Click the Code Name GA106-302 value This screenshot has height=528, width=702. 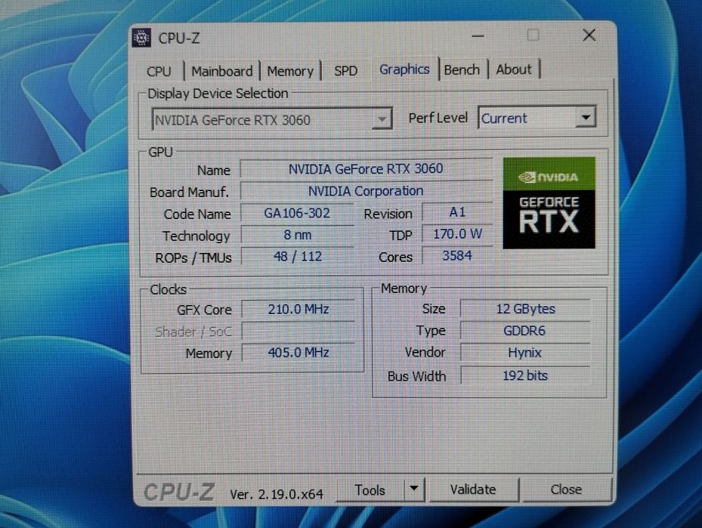click(x=297, y=213)
